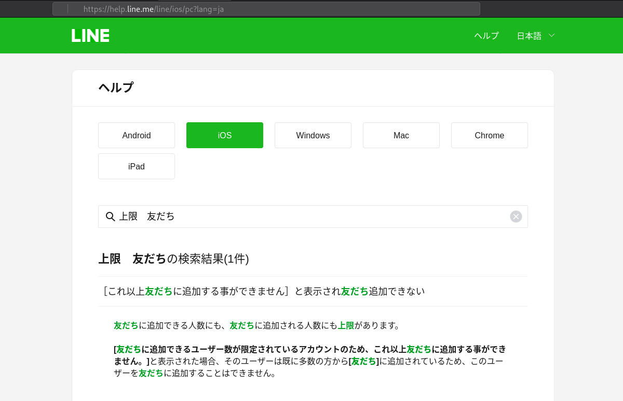Click the search query text 上限 友だち
The width and height of the screenshot is (623, 401).
pyautogui.click(x=147, y=216)
